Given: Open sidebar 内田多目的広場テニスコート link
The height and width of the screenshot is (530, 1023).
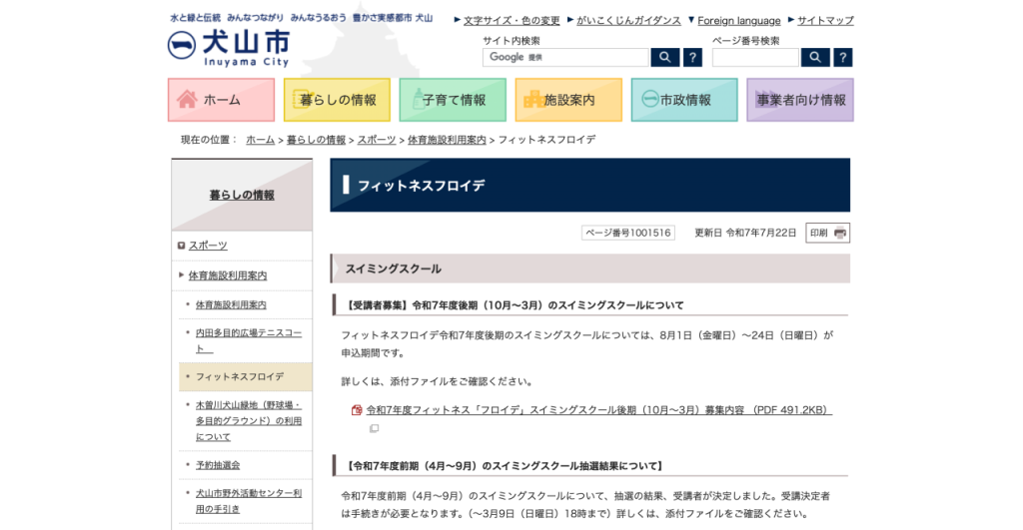Looking at the screenshot, I should (249, 340).
